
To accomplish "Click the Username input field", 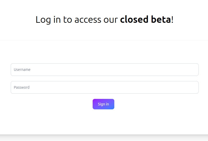I will point(104,70).
